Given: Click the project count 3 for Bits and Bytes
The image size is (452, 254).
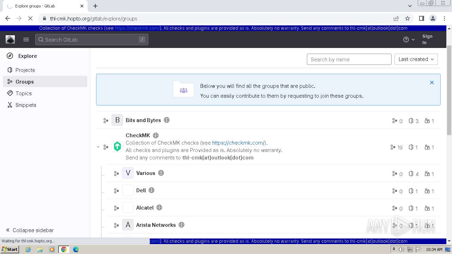Looking at the screenshot, I should click(414, 121).
